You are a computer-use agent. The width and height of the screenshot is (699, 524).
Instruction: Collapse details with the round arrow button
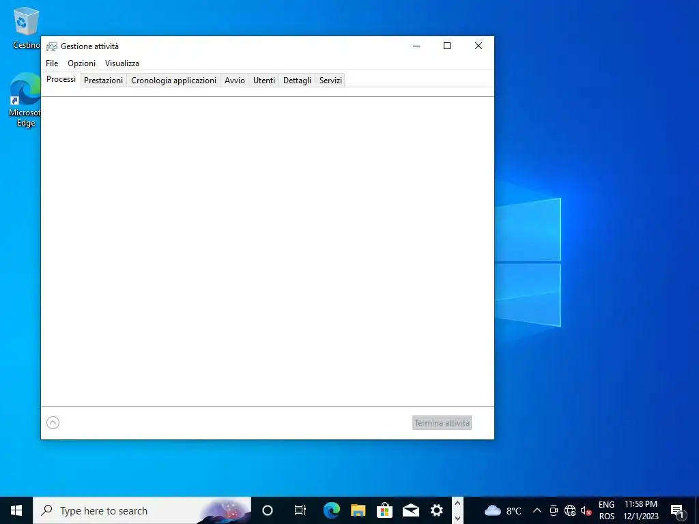tap(53, 422)
